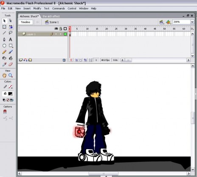Select the Pen tool
Viewport: 197px width, 177px height.
[x=4, y=39]
